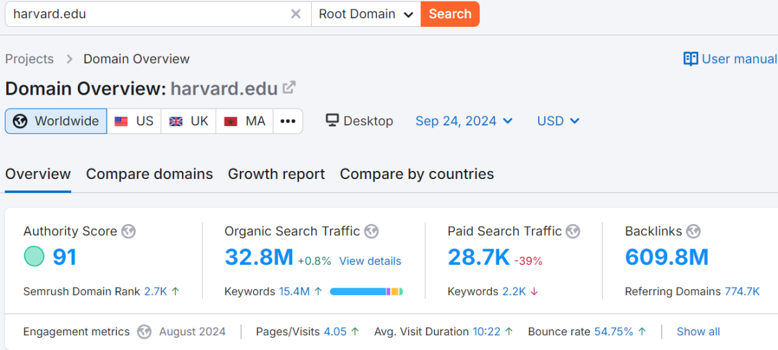This screenshot has width=778, height=350.
Task: Open the Sep 24, 2024 date dropdown
Action: (x=464, y=121)
